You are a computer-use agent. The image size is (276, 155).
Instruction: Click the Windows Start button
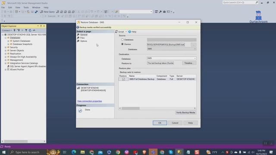click(4, 152)
